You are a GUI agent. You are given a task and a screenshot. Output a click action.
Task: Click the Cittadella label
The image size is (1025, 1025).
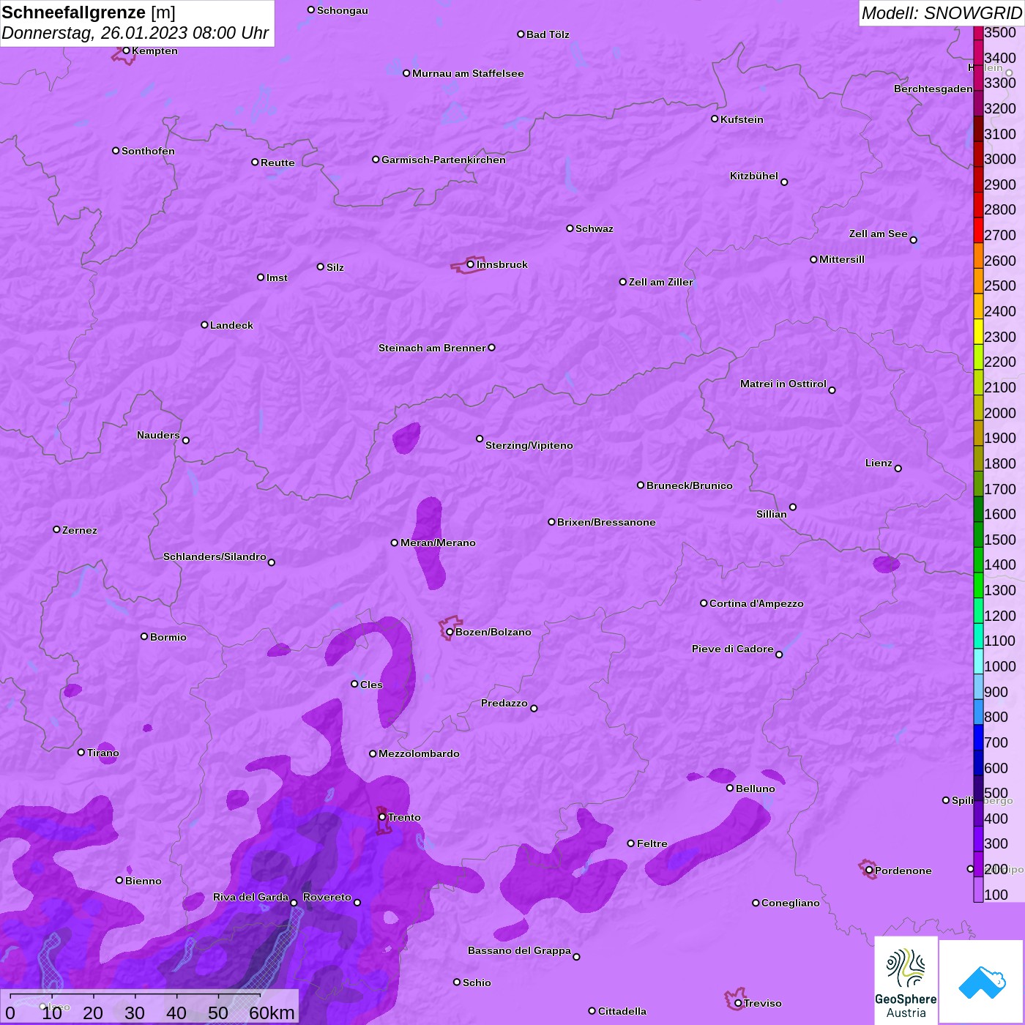[x=622, y=1011]
